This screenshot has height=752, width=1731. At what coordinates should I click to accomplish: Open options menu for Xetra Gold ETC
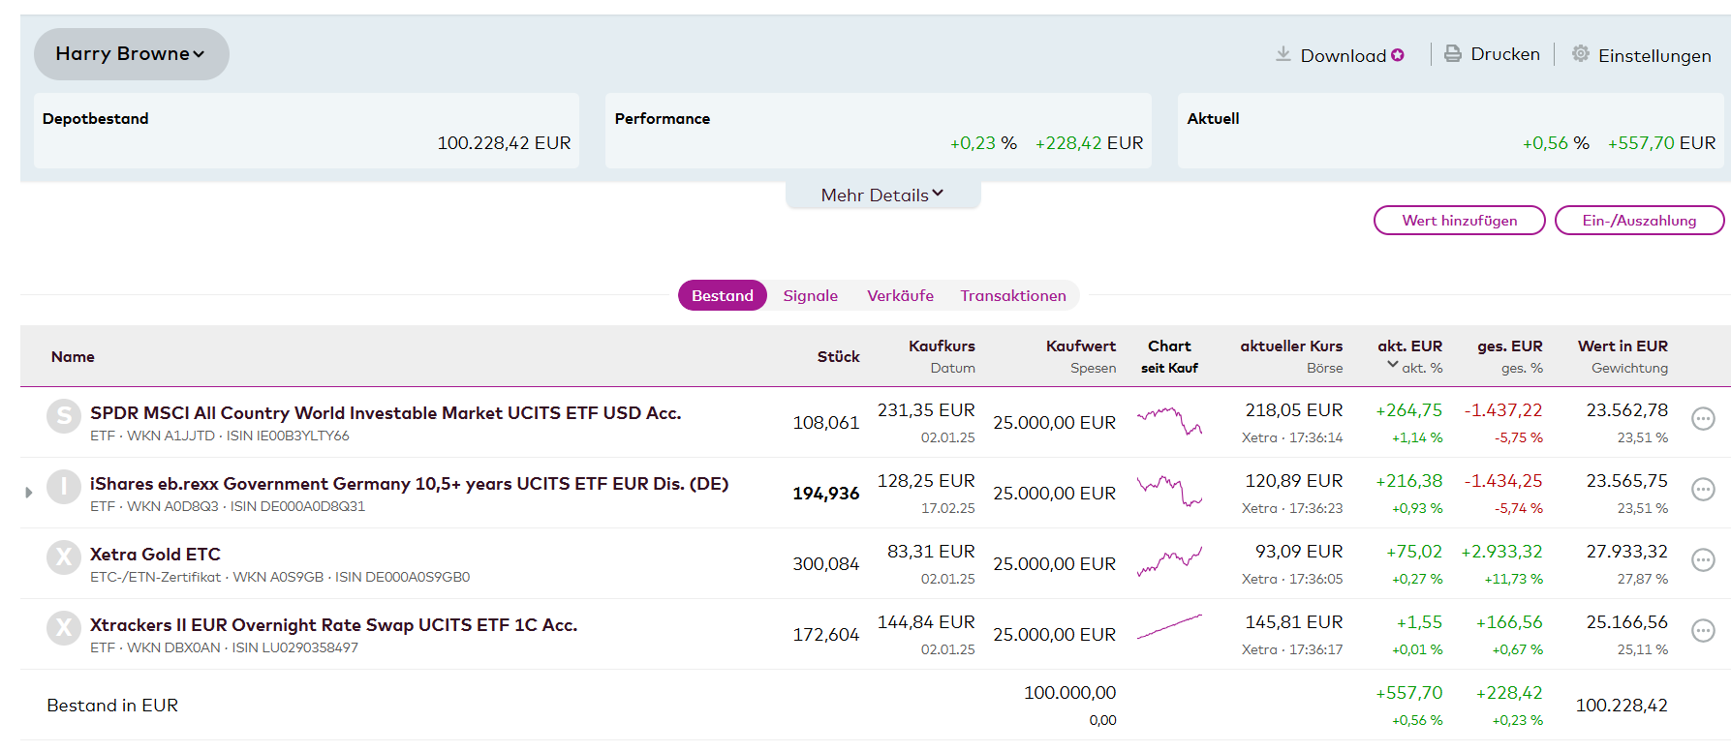point(1702,560)
